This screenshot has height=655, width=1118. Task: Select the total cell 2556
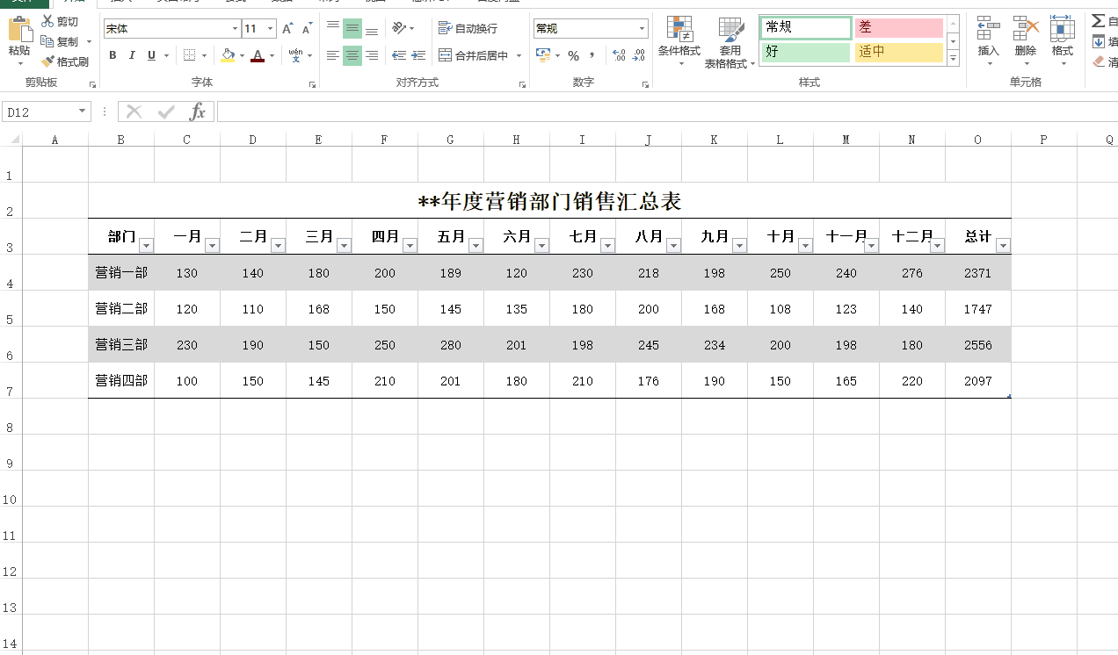[977, 345]
